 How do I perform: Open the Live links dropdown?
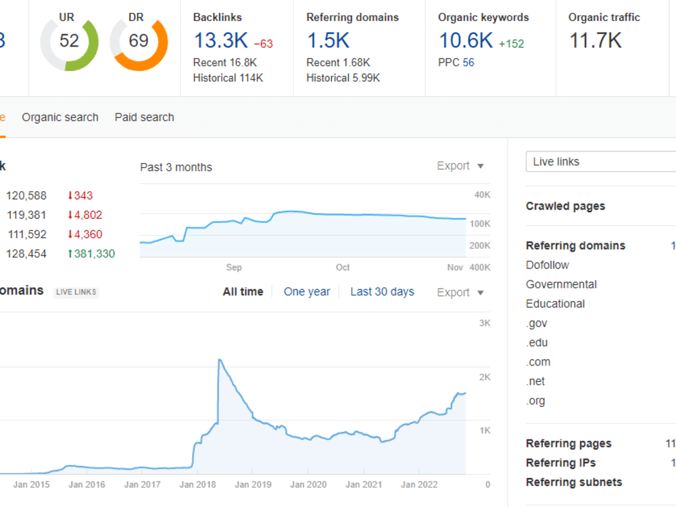tap(600, 162)
